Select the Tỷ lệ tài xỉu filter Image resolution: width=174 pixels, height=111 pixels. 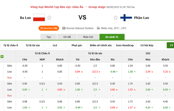(33, 45)
